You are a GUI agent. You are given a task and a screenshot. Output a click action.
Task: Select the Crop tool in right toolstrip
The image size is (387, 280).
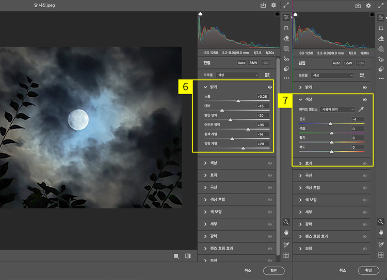point(381,28)
